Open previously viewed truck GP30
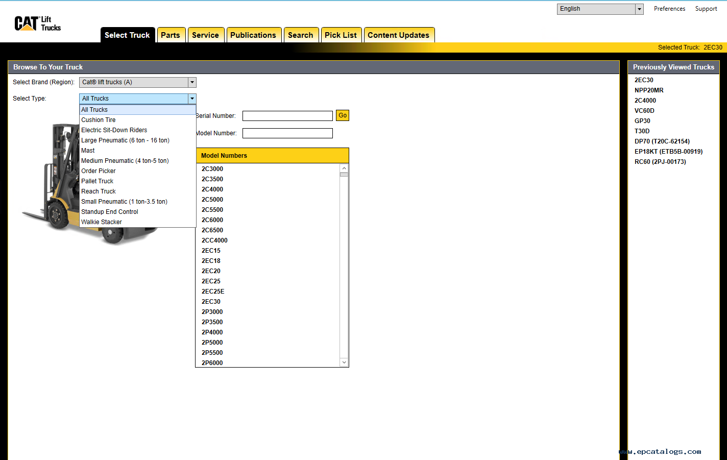This screenshot has width=727, height=460. tap(642, 121)
